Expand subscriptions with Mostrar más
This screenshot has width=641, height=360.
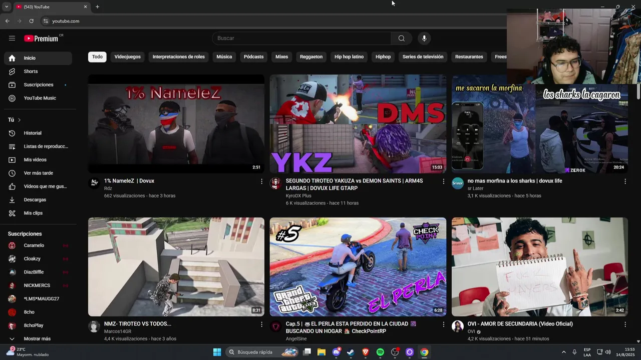(x=38, y=338)
